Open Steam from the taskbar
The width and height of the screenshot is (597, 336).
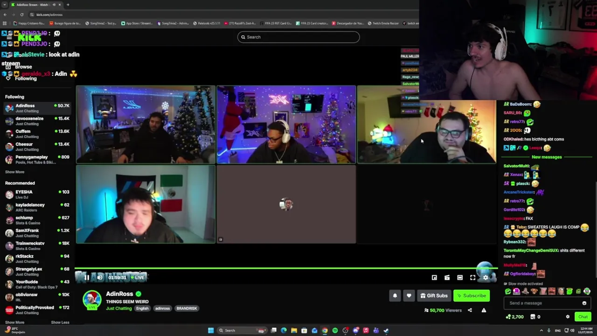click(x=386, y=330)
